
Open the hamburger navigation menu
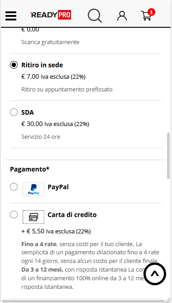11,16
